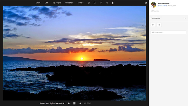This screenshot has width=188, height=106.
Task: Open the Edit menu item
Action: (46, 3)
